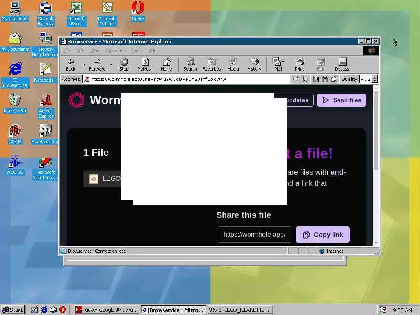This screenshot has height=315, width=420.
Task: Click the bookmark icon beside the Go arrow
Action: [305, 79]
